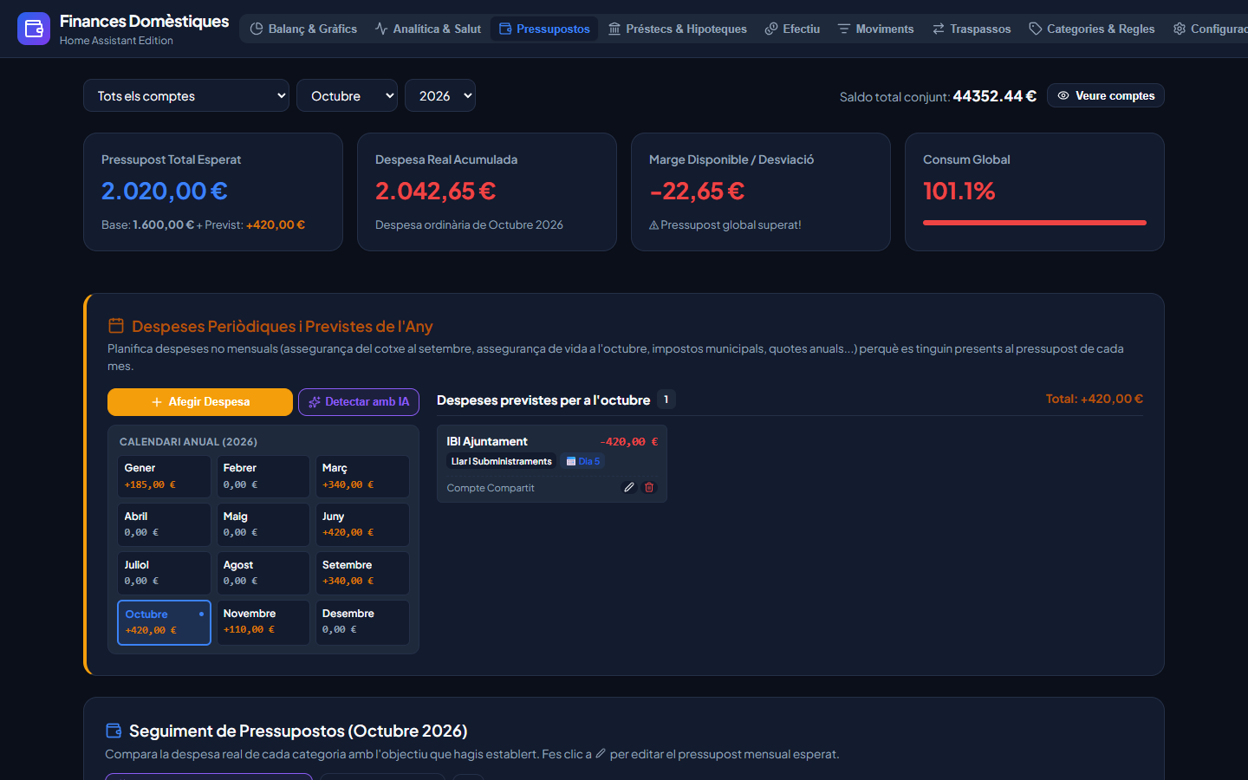Open the account selector 'Tots els comptes'
Viewport: 1248px width, 780px height.
click(x=186, y=95)
